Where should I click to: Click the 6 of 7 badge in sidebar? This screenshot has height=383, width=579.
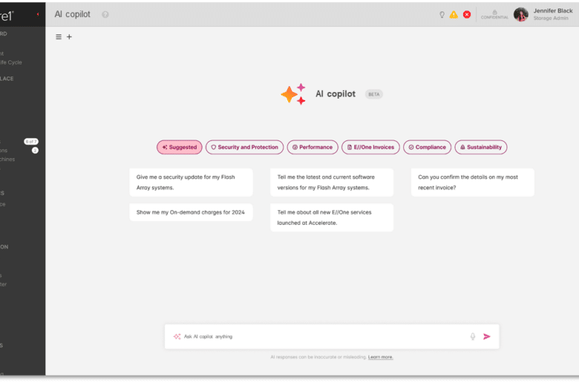tap(31, 142)
